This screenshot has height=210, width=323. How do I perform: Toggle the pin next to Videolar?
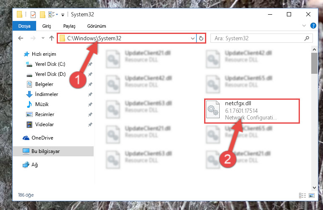click(90, 124)
